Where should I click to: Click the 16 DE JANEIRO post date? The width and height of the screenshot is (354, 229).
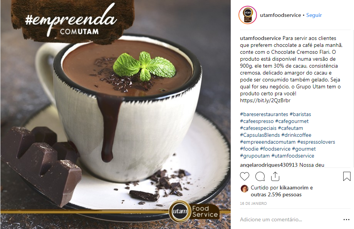[x=253, y=203]
